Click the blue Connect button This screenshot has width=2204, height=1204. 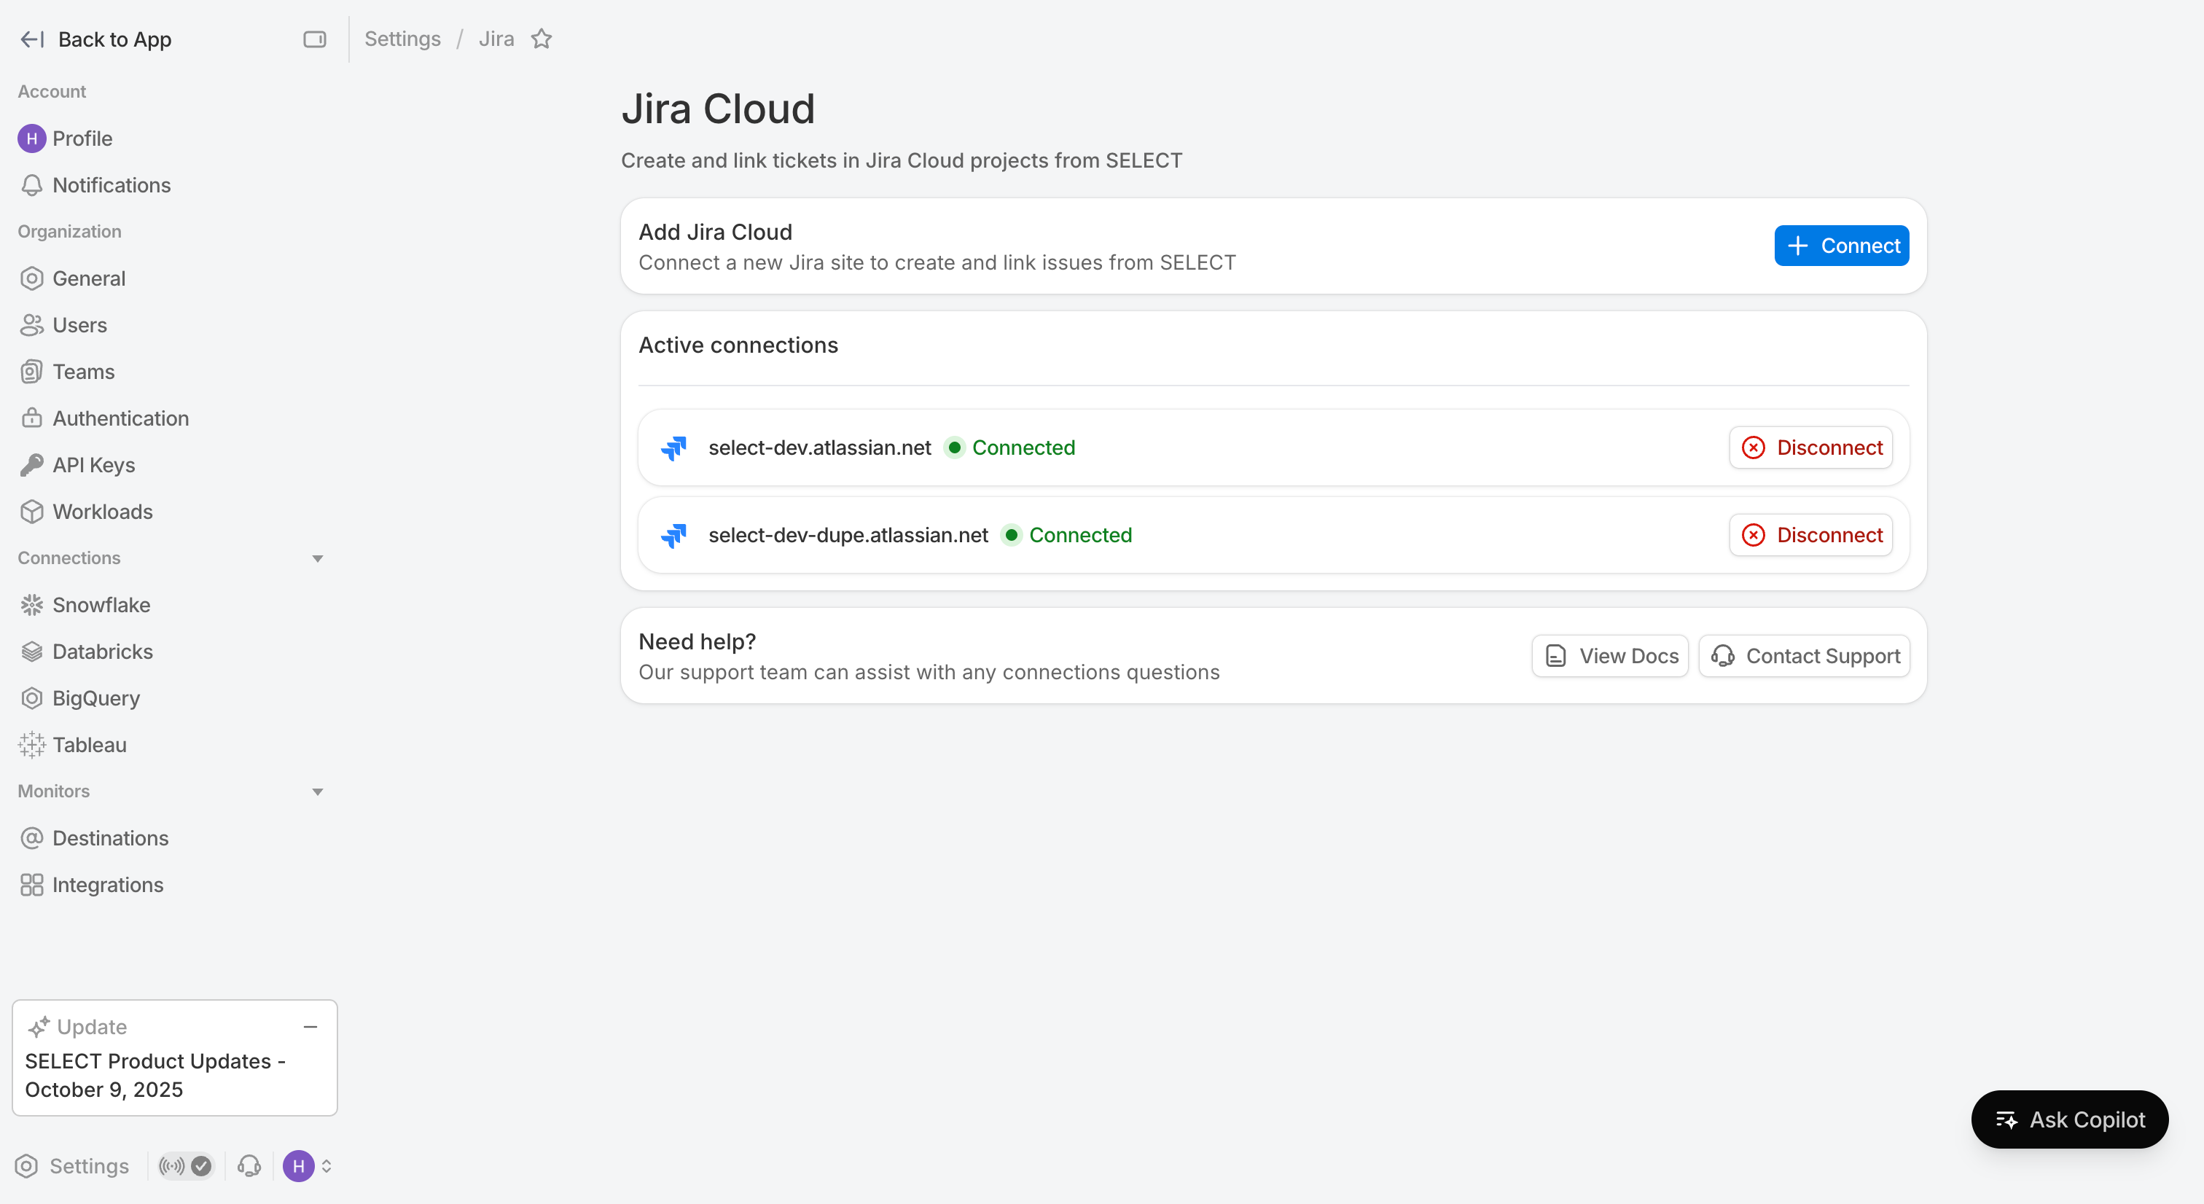pos(1840,246)
